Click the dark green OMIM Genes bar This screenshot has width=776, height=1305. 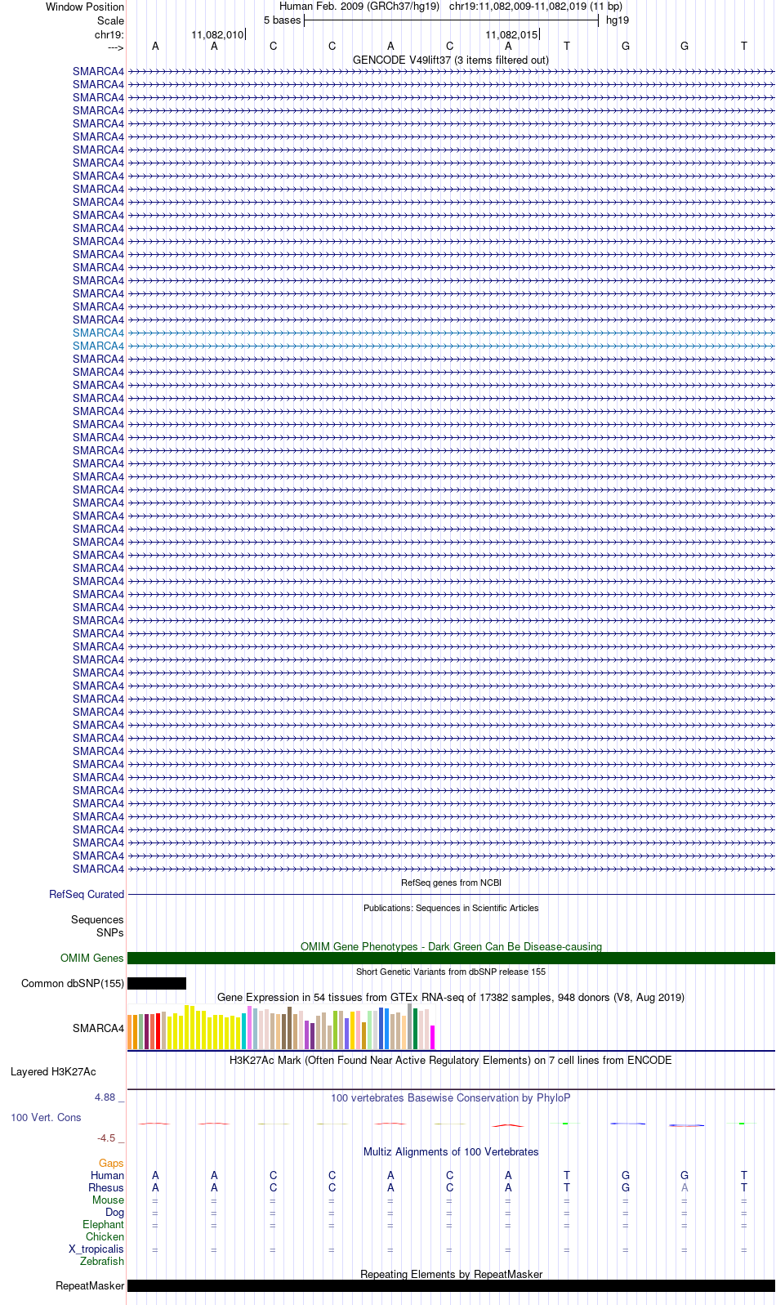click(x=451, y=958)
